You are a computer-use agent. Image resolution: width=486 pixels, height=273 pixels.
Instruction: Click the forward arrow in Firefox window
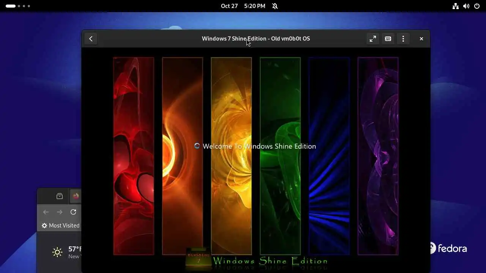click(60, 212)
